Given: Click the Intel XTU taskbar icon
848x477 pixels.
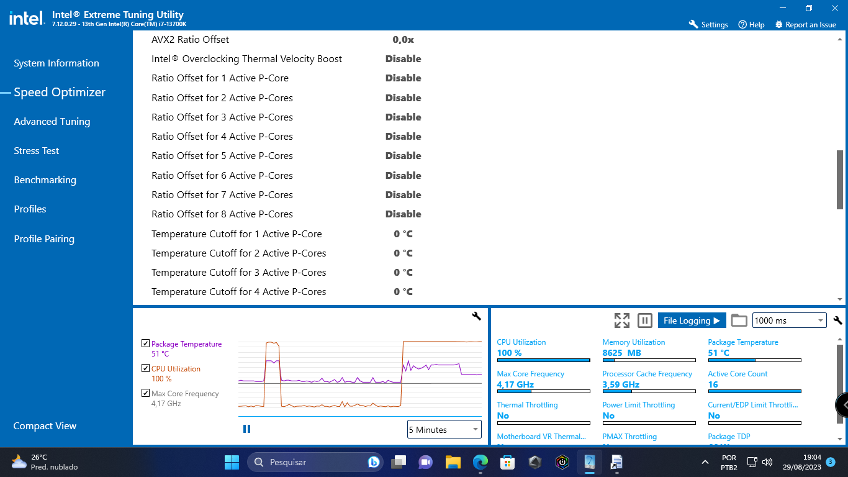Looking at the screenshot, I should point(589,462).
